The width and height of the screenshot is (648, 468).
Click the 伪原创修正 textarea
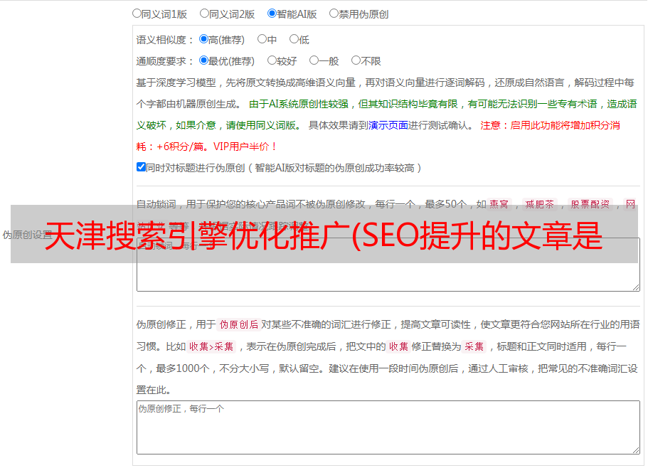pos(388,427)
